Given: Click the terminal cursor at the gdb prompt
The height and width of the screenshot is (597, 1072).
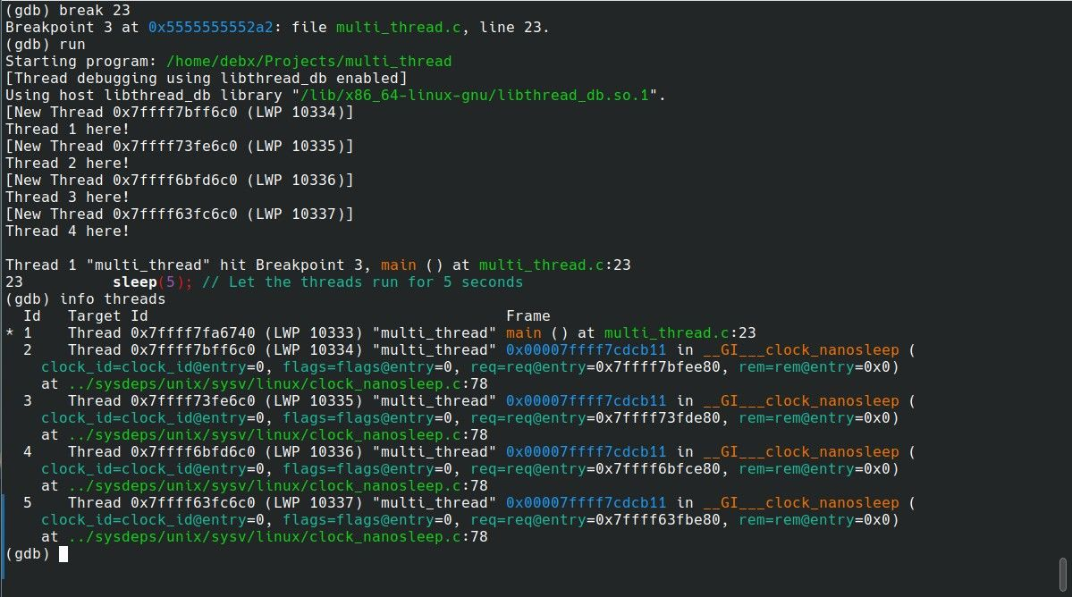Looking at the screenshot, I should point(61,554).
